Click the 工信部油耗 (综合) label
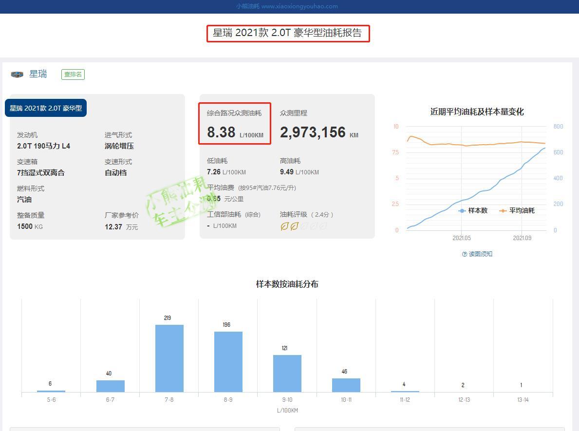Image resolution: width=579 pixels, height=431 pixels. pos(234,215)
